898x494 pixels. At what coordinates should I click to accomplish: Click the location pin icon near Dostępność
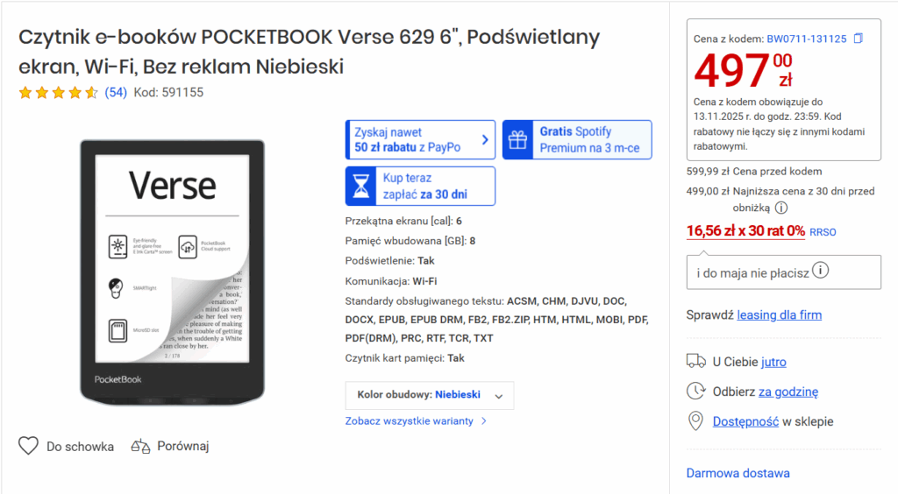(696, 421)
